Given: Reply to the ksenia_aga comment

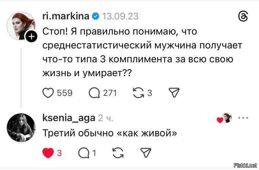Looking at the screenshot, I should click(x=83, y=154).
